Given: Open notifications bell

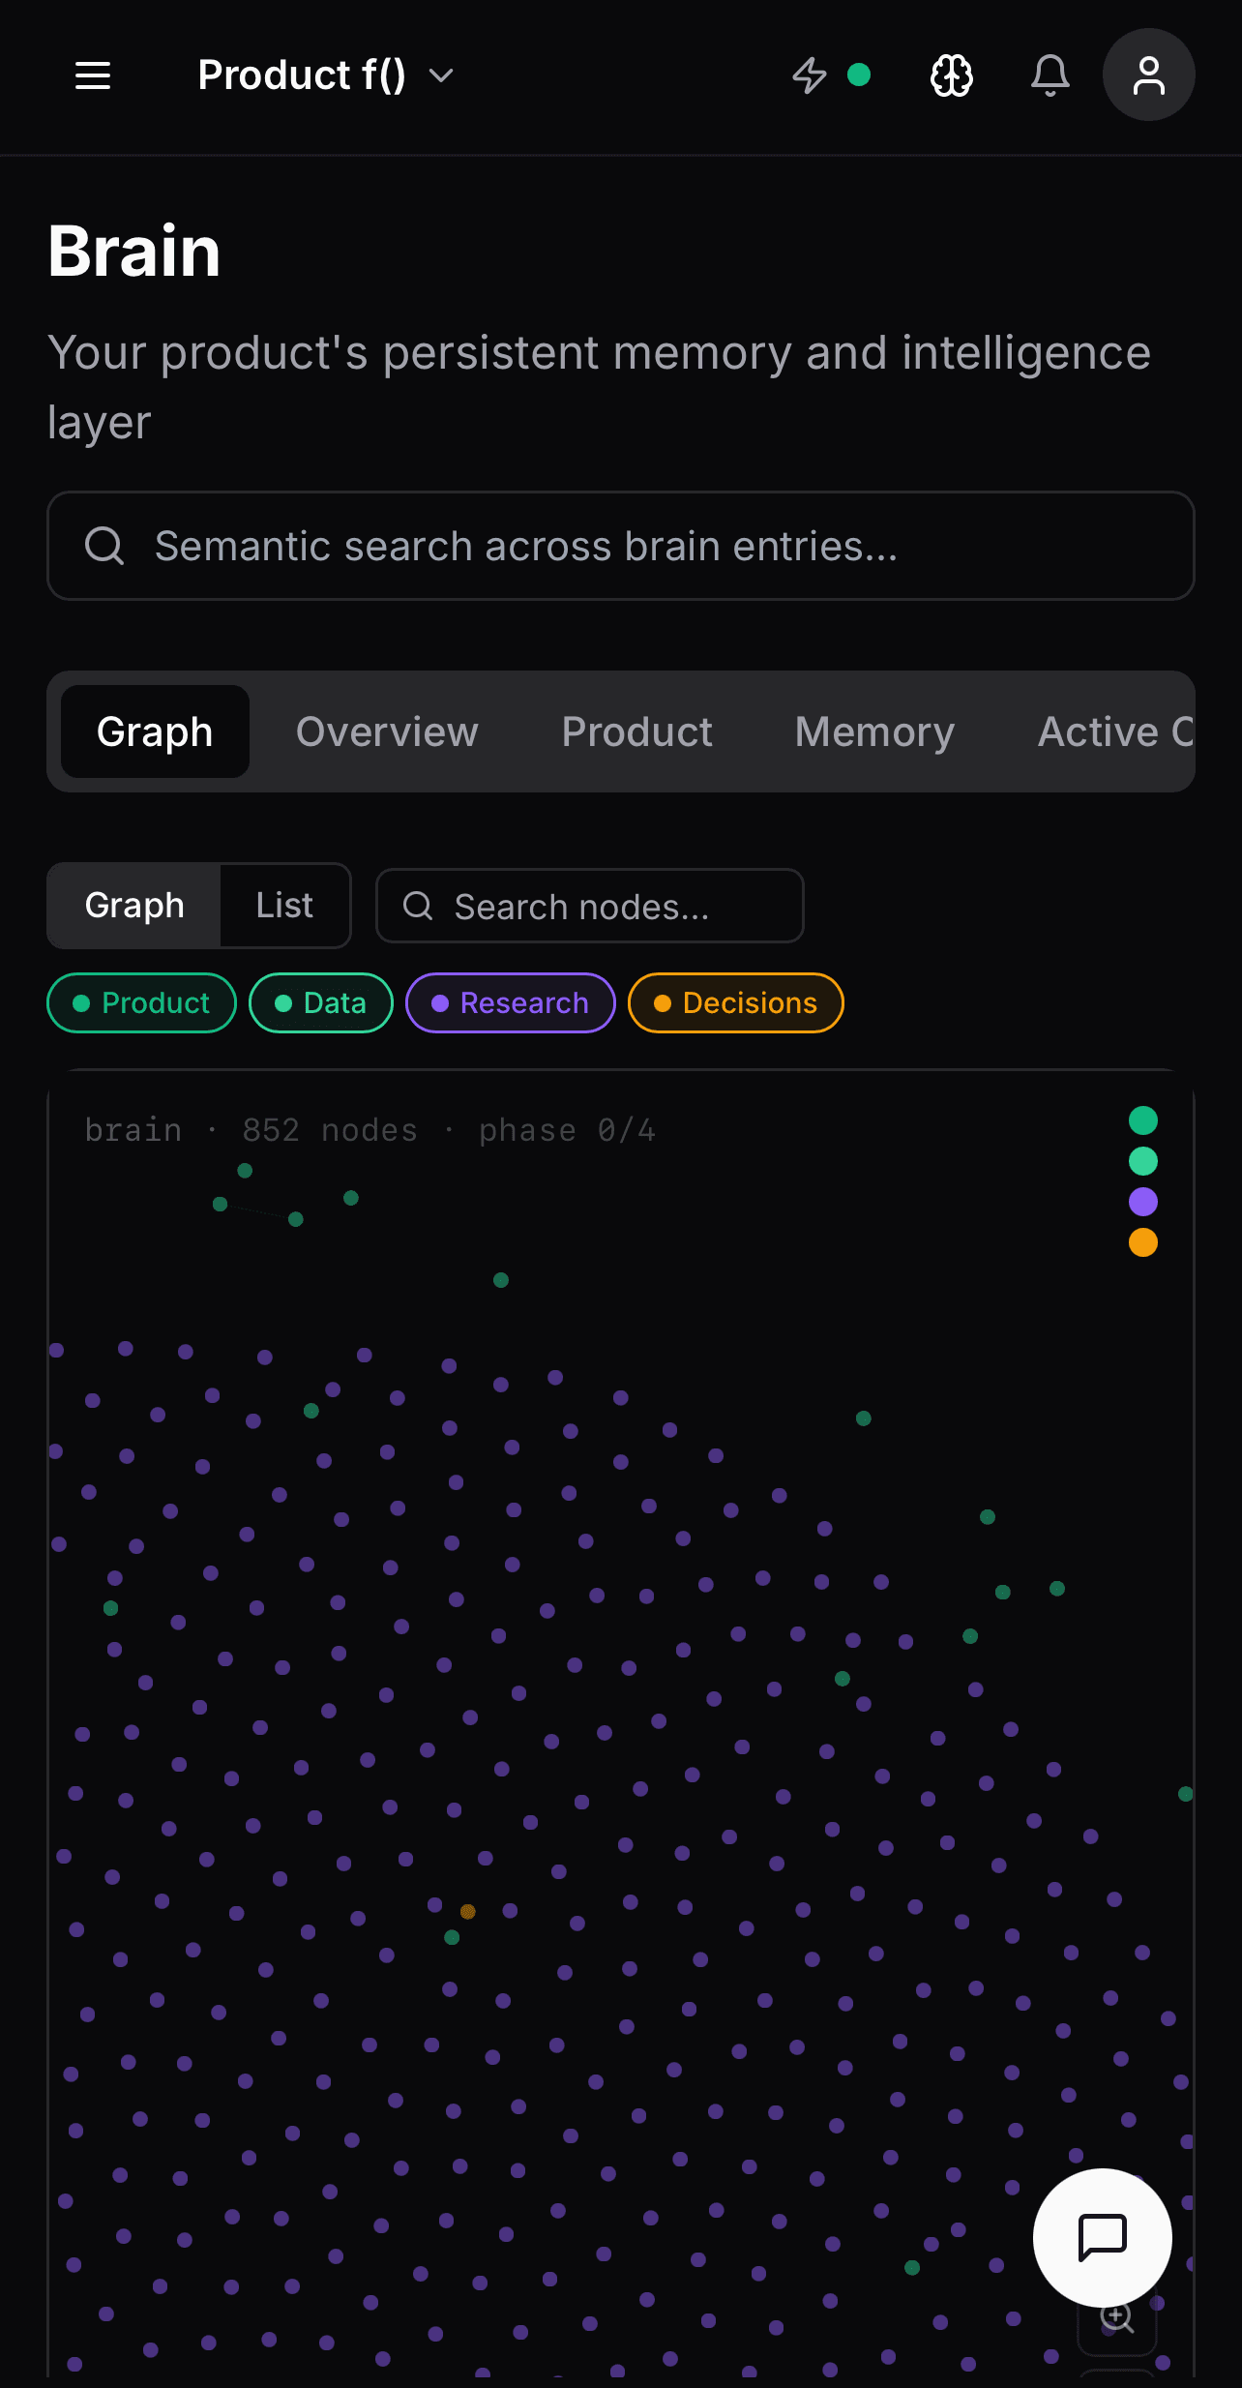Looking at the screenshot, I should point(1050,75).
